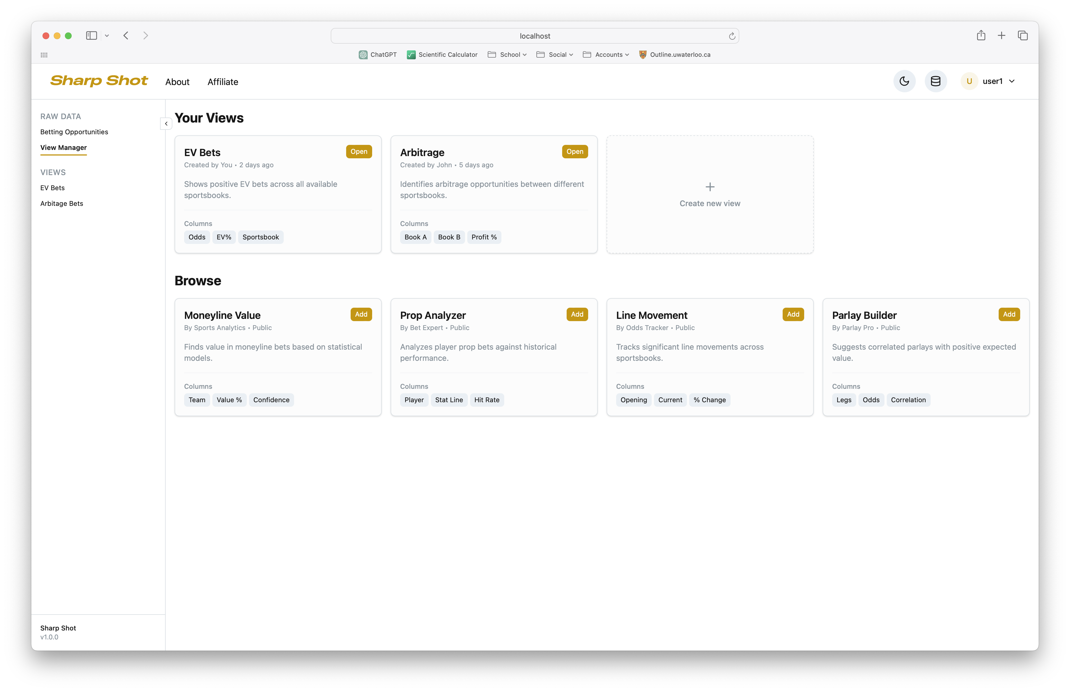Expand the School bookmarks folder
Screen dimensions: 1070x692
[x=507, y=55]
